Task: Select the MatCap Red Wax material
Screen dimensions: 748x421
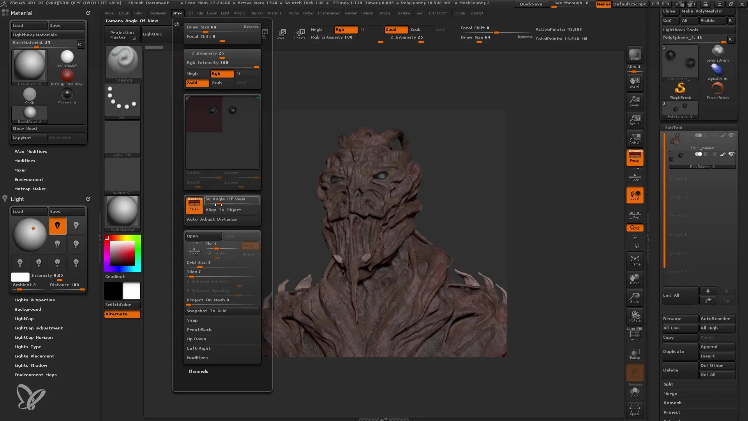Action: tap(67, 78)
